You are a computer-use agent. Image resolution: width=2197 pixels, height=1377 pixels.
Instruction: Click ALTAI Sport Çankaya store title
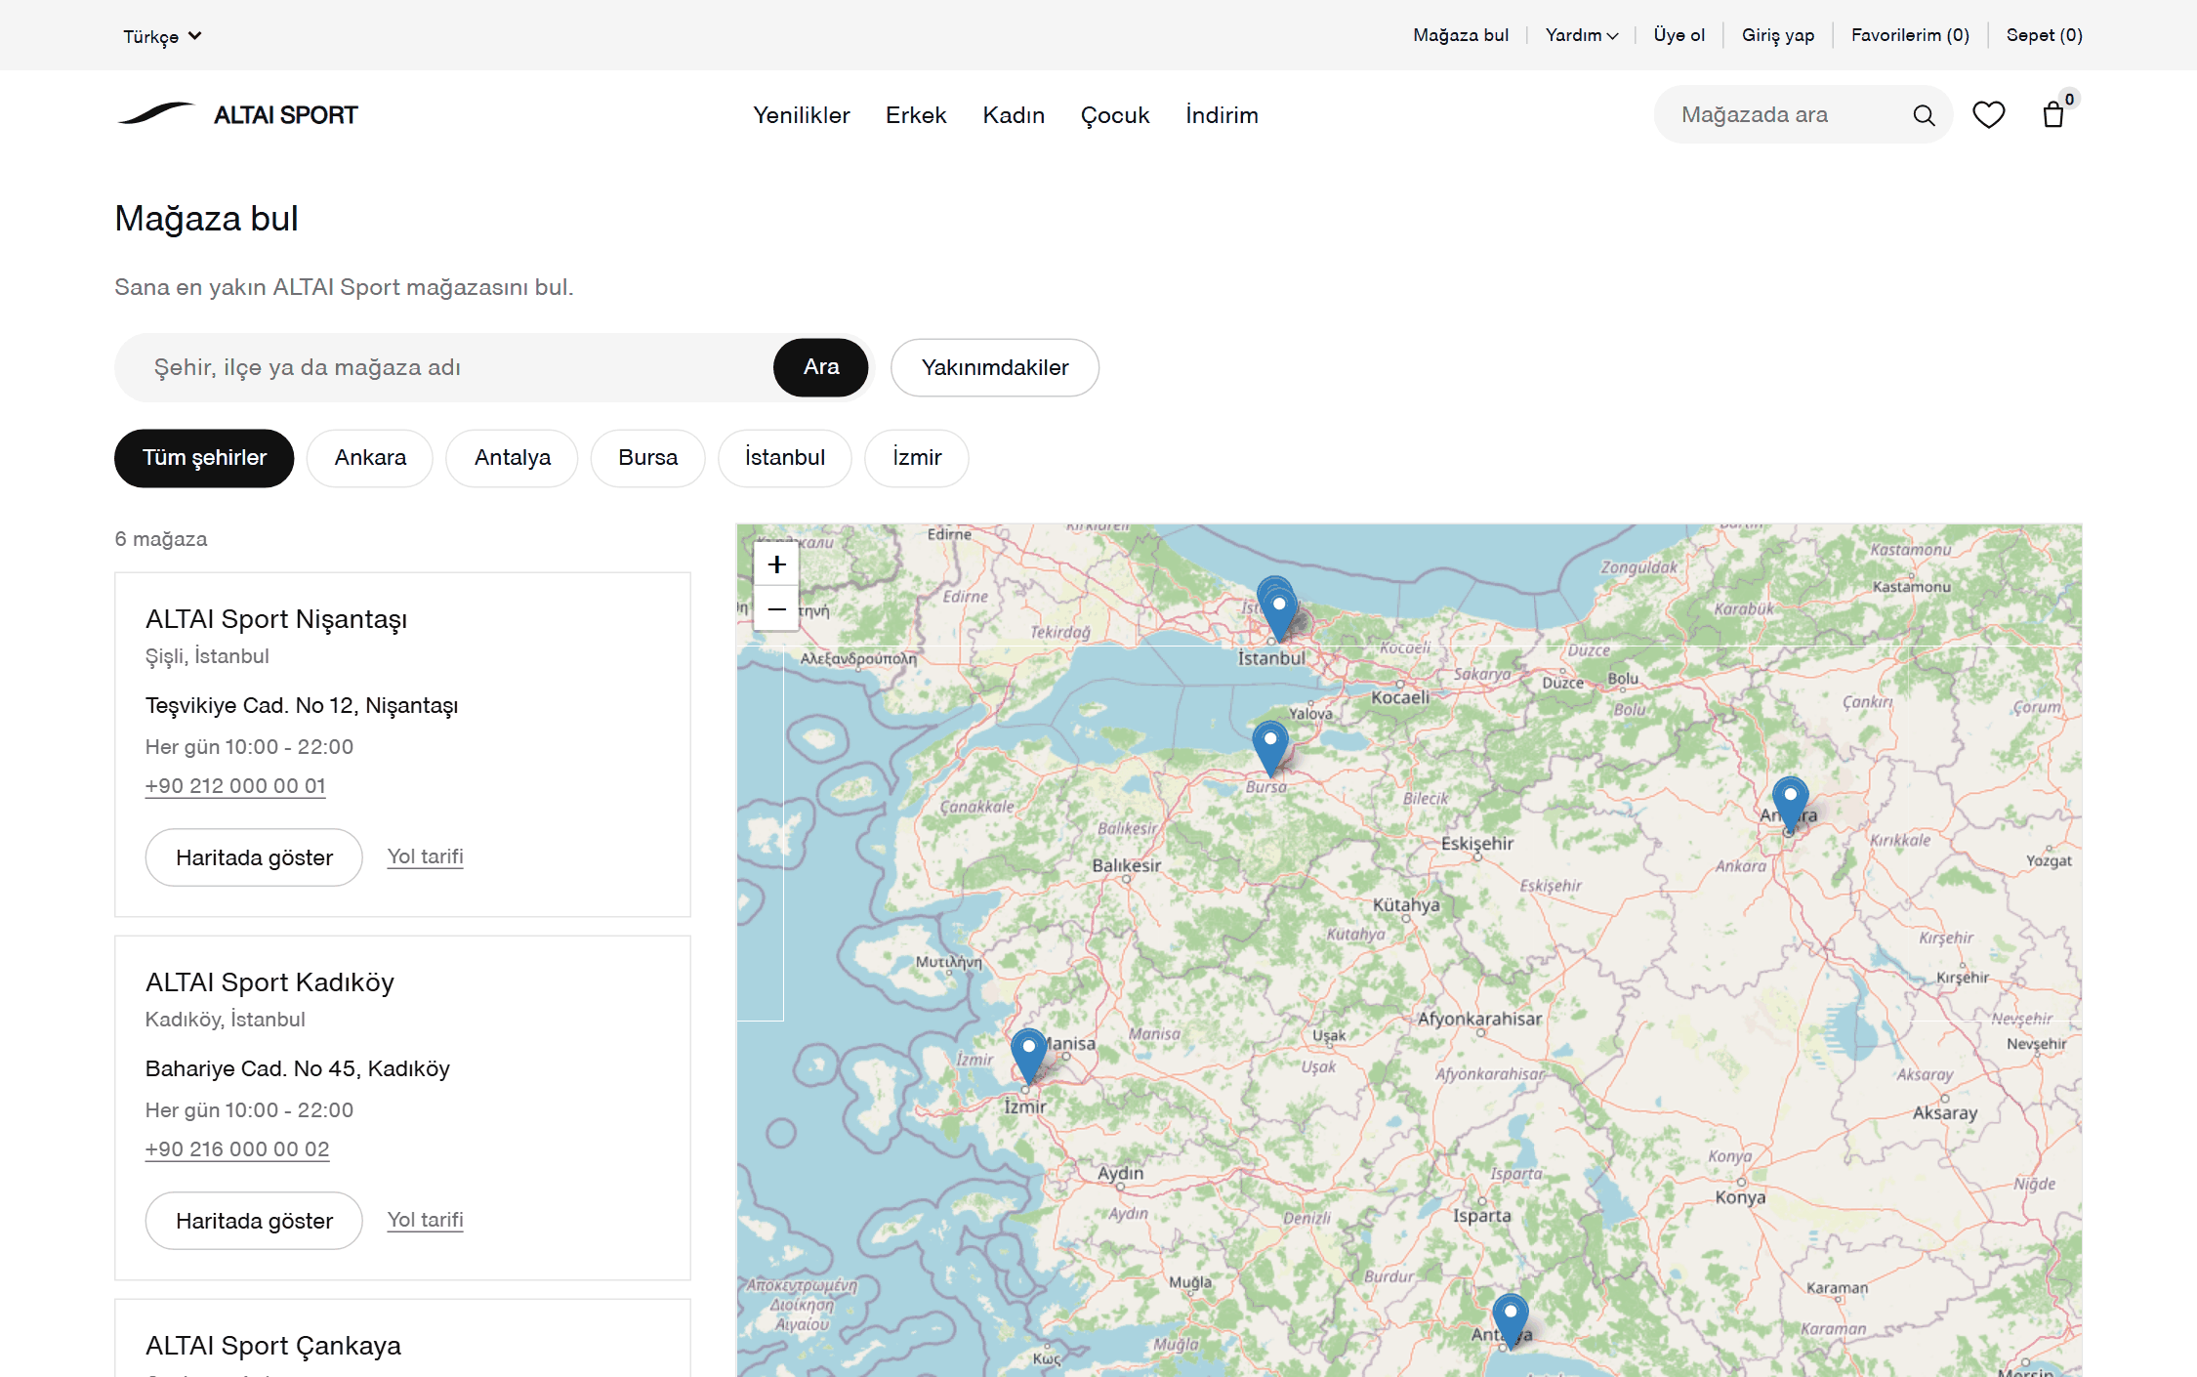273,1346
